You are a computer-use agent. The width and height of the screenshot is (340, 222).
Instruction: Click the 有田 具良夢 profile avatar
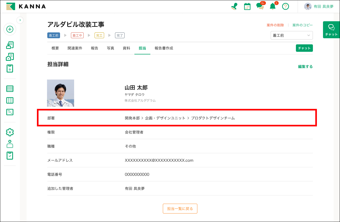tap(308, 6)
